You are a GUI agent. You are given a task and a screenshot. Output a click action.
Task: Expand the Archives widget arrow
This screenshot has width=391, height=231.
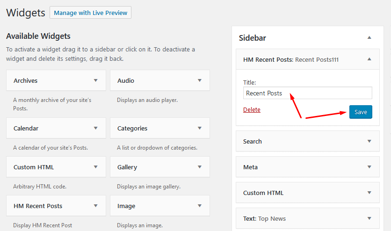pos(96,80)
